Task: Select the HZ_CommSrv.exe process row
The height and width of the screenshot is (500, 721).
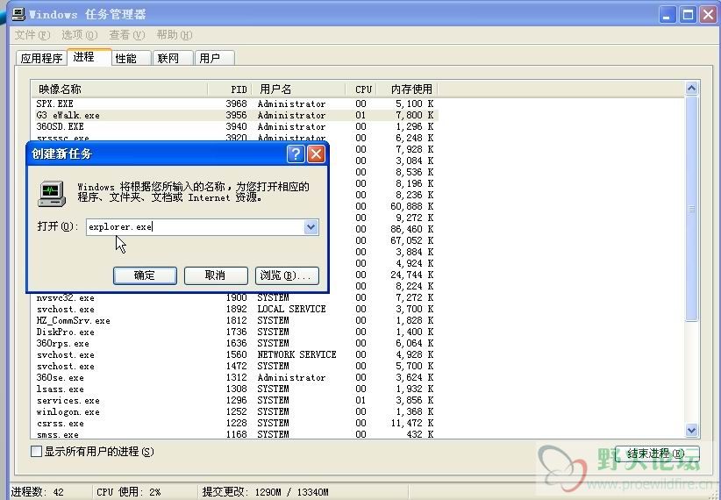Action: 235,320
